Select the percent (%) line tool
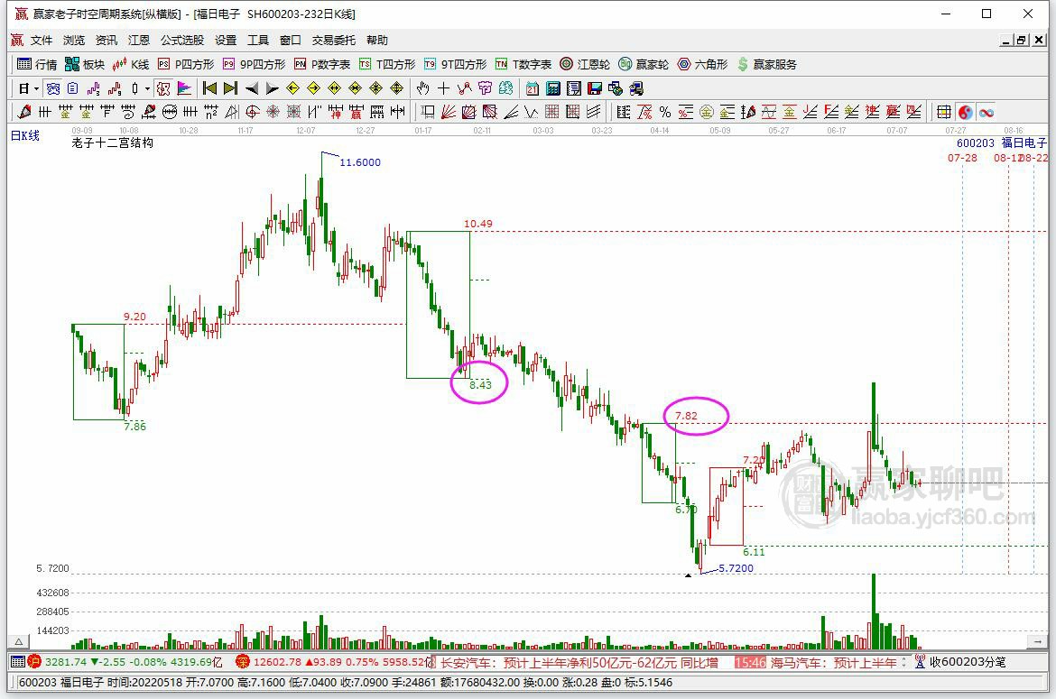Viewport: 1056px width, 699px height. [x=665, y=112]
